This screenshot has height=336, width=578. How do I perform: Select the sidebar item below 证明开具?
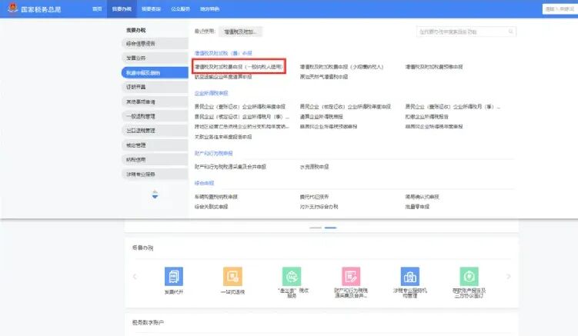pos(155,101)
